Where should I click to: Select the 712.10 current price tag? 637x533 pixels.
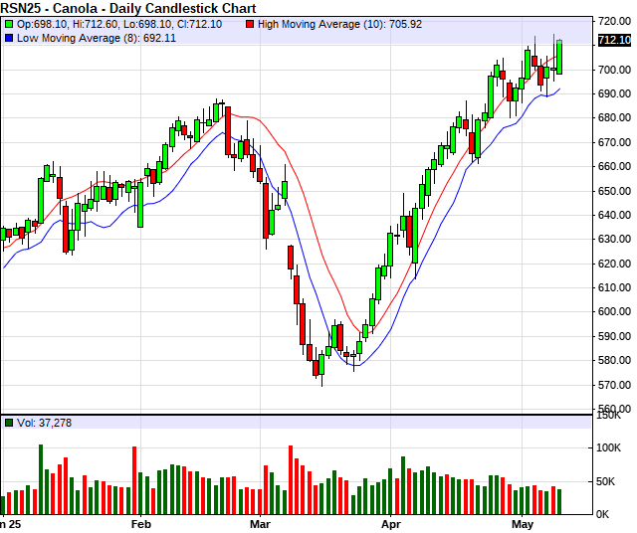tap(614, 40)
